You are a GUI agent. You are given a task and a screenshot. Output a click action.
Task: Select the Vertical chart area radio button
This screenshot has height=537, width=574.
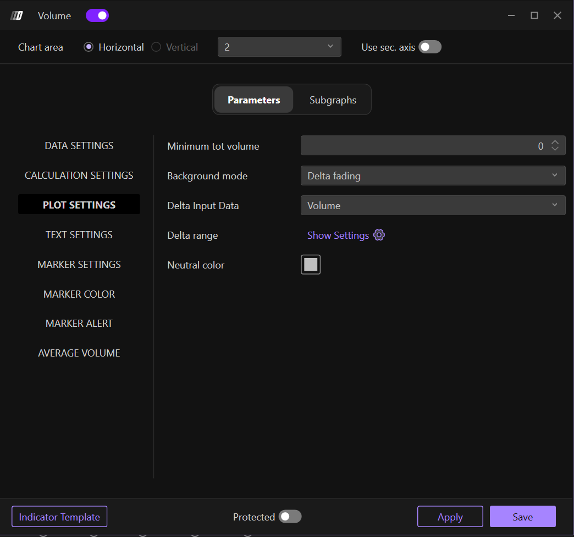pos(157,47)
